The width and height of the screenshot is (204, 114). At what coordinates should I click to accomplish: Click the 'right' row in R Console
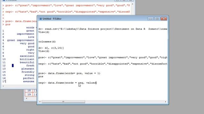18,50
